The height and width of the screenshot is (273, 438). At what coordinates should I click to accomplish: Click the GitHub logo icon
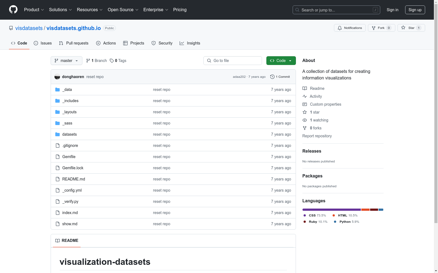coord(13,10)
